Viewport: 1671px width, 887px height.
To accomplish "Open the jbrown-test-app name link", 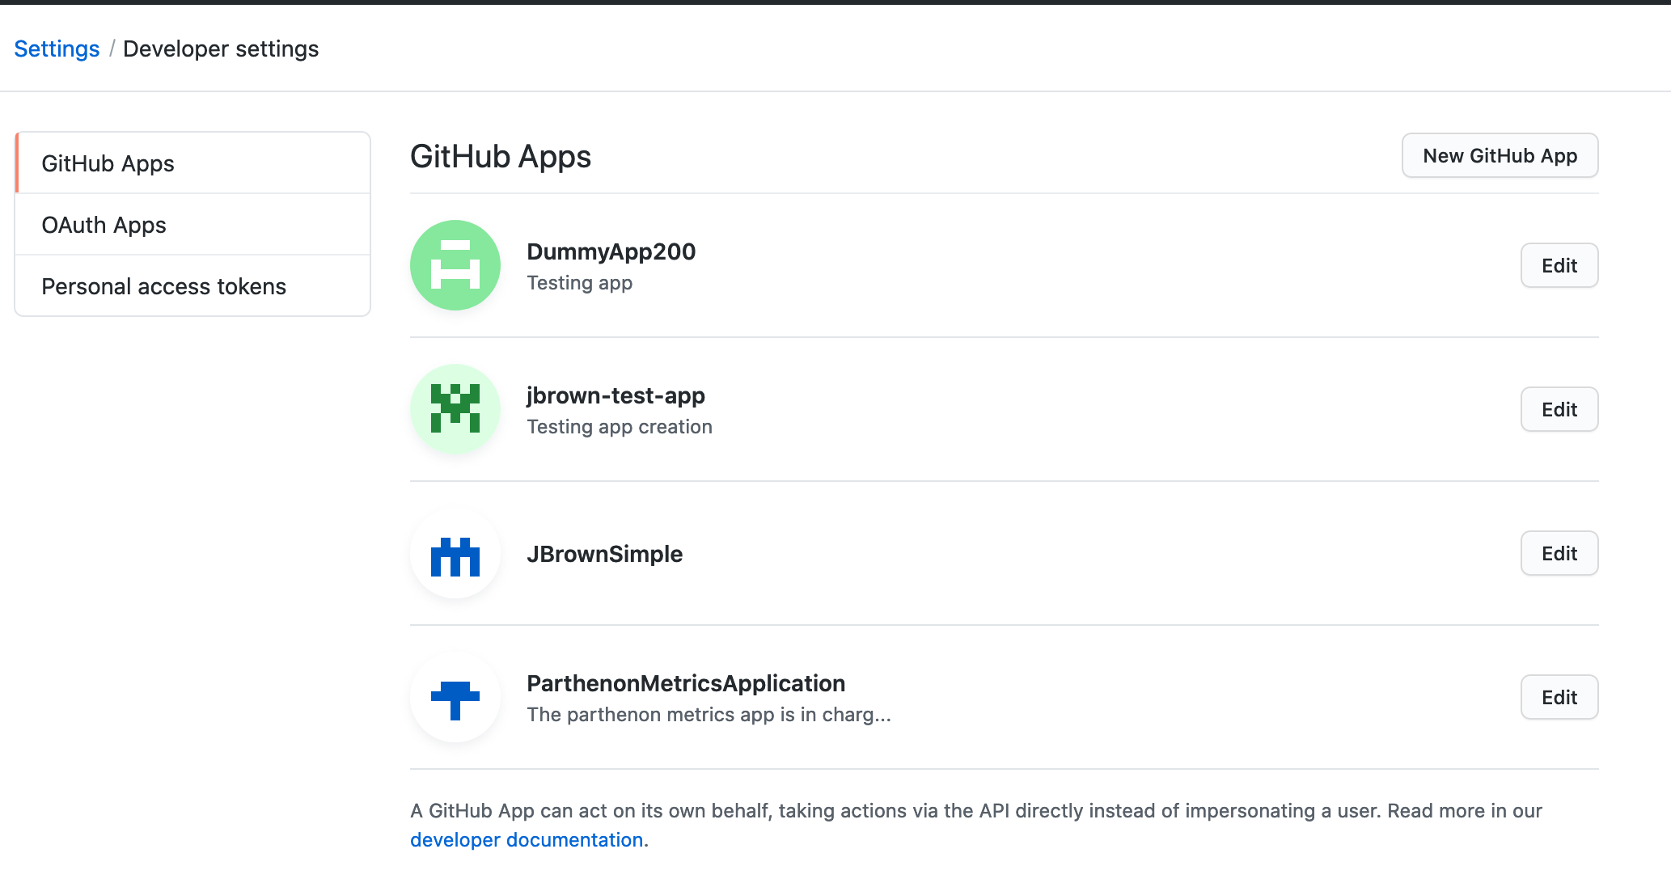I will (616, 395).
